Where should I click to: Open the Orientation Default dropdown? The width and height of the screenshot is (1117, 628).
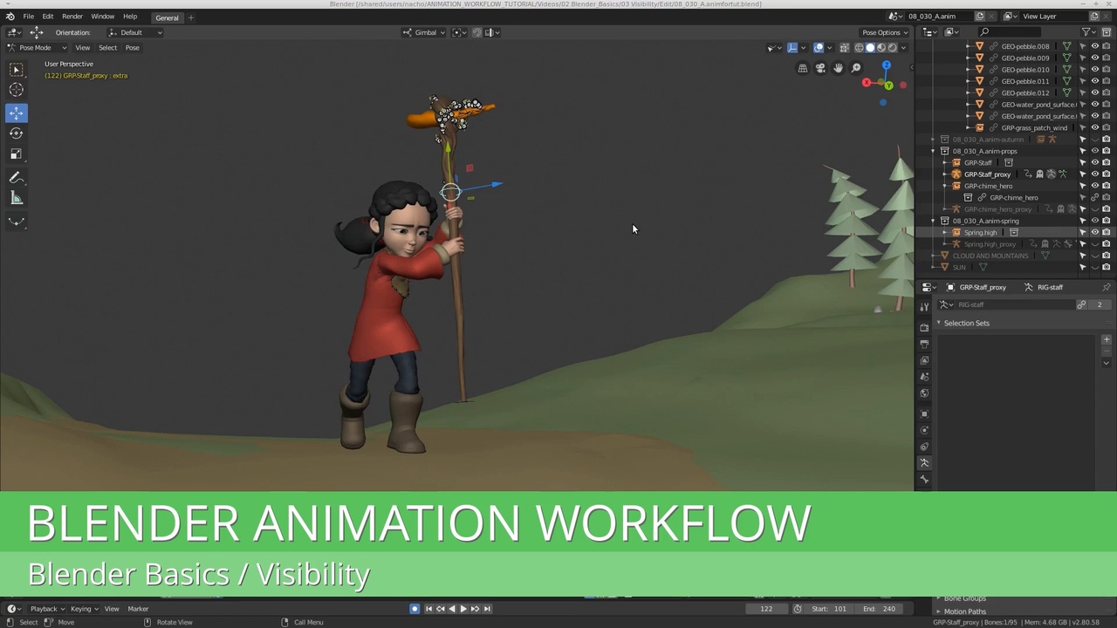click(x=135, y=32)
